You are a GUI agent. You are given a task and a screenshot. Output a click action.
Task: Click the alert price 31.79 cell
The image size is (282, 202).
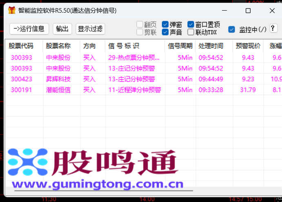coord(248,90)
